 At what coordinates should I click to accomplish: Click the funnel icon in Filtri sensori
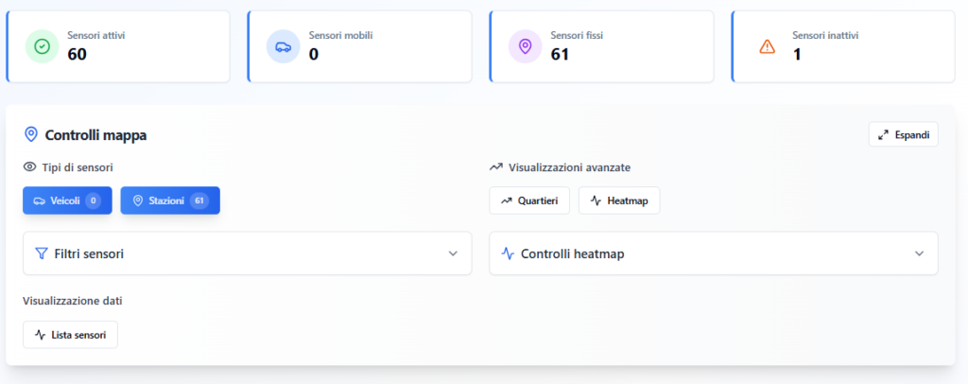[42, 253]
